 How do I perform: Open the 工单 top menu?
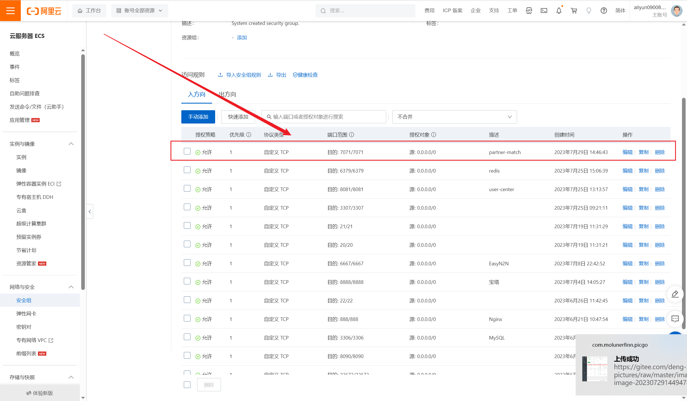(512, 11)
